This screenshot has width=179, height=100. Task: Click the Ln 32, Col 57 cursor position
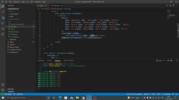[134, 94]
